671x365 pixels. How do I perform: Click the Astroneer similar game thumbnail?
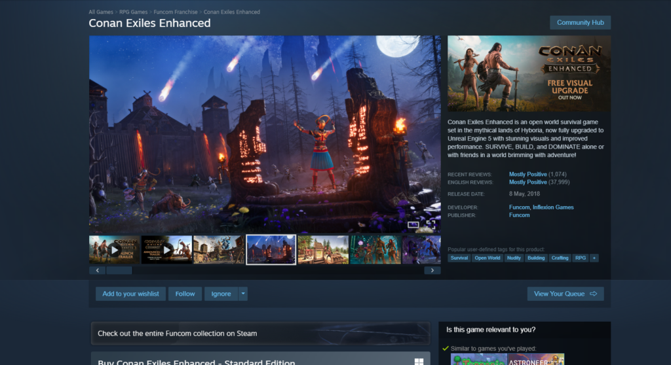[x=536, y=360]
